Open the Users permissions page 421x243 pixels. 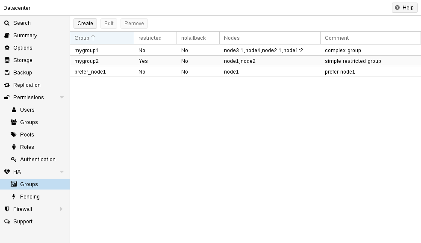[27, 110]
